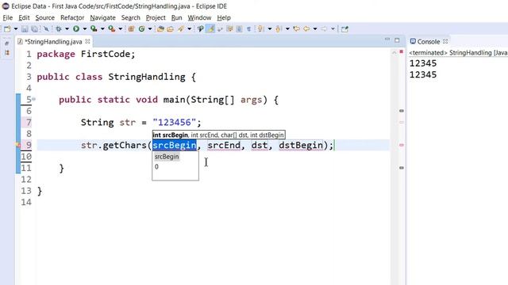Maximize the editor area
The image size is (508, 285).
pos(397,40)
